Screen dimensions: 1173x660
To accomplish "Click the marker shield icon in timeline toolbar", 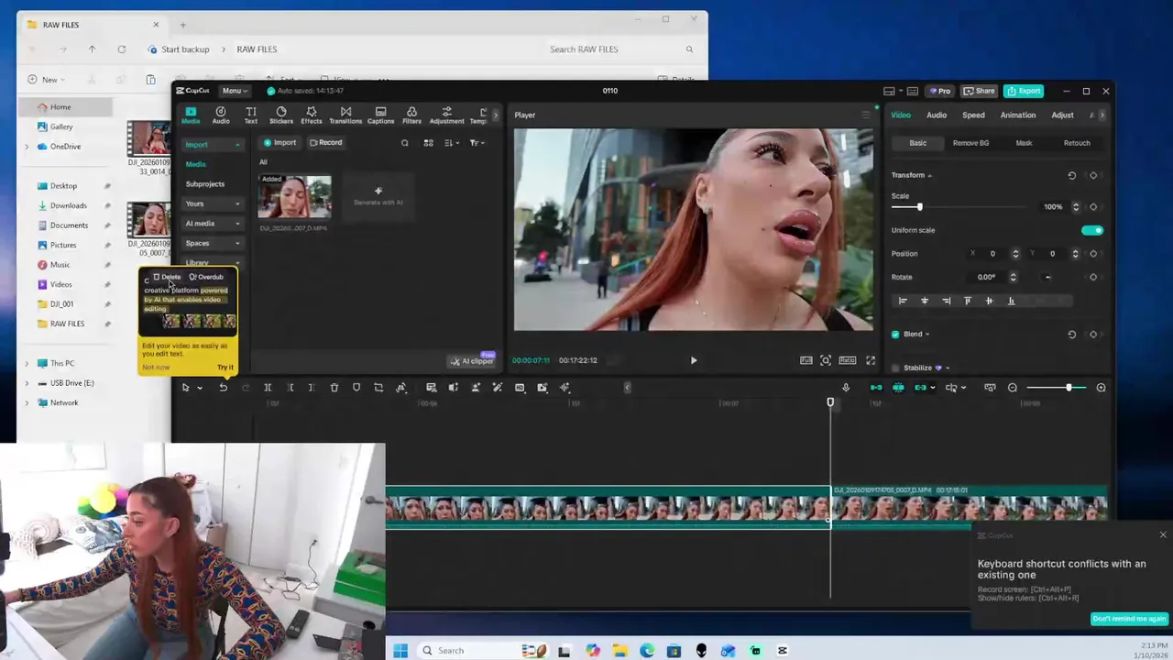I will (356, 388).
